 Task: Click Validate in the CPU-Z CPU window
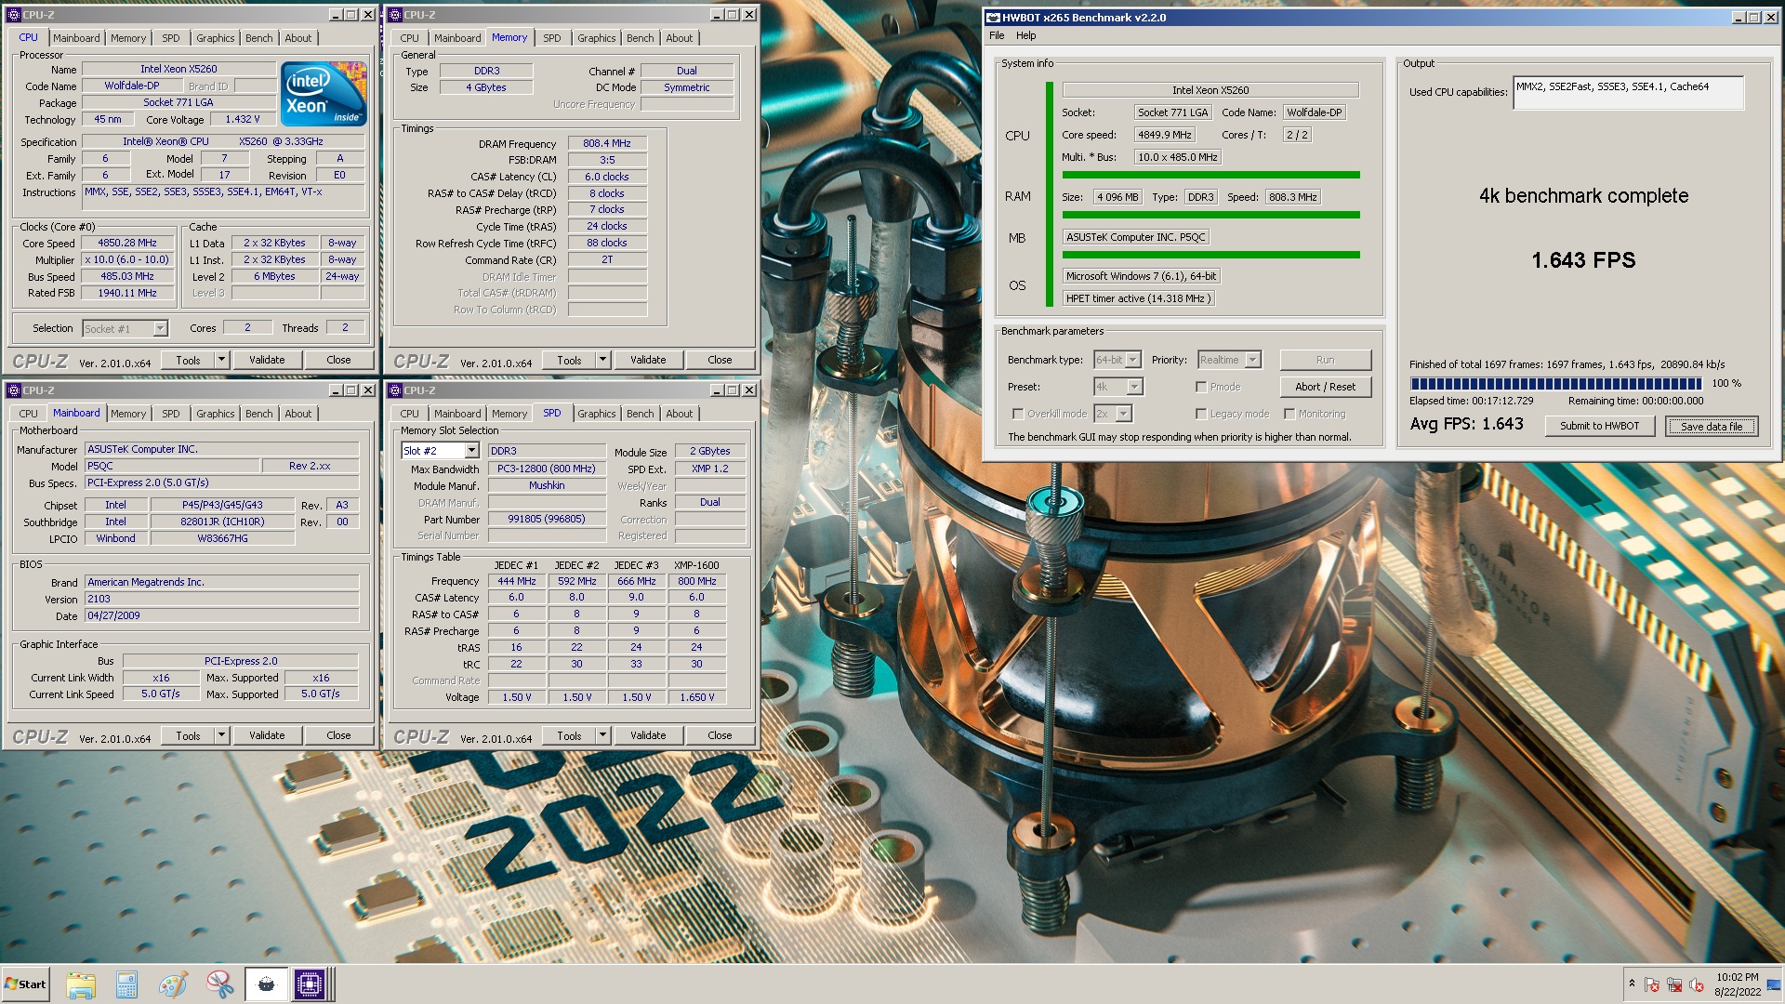(267, 360)
